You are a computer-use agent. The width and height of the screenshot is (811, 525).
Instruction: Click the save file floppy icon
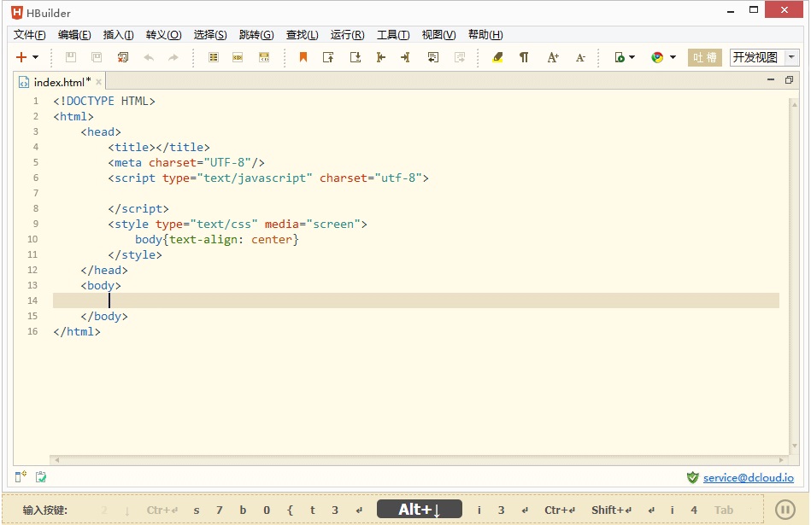pos(71,57)
